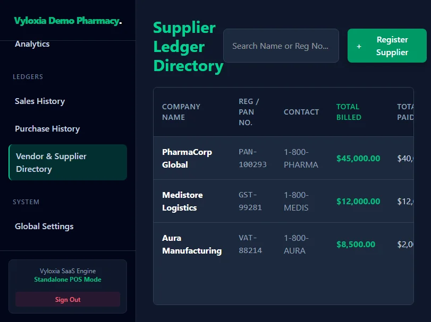Click the Reg / PAN No. column header
The height and width of the screenshot is (322, 431).
249,112
